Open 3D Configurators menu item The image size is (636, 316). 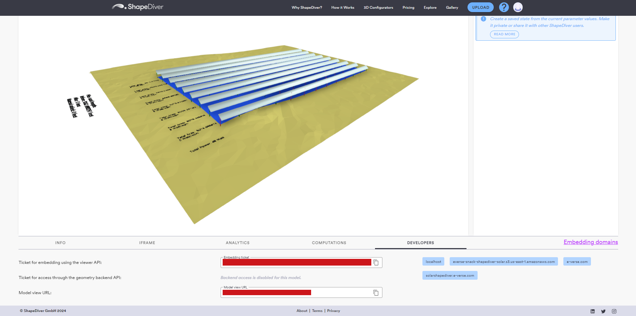tap(378, 7)
